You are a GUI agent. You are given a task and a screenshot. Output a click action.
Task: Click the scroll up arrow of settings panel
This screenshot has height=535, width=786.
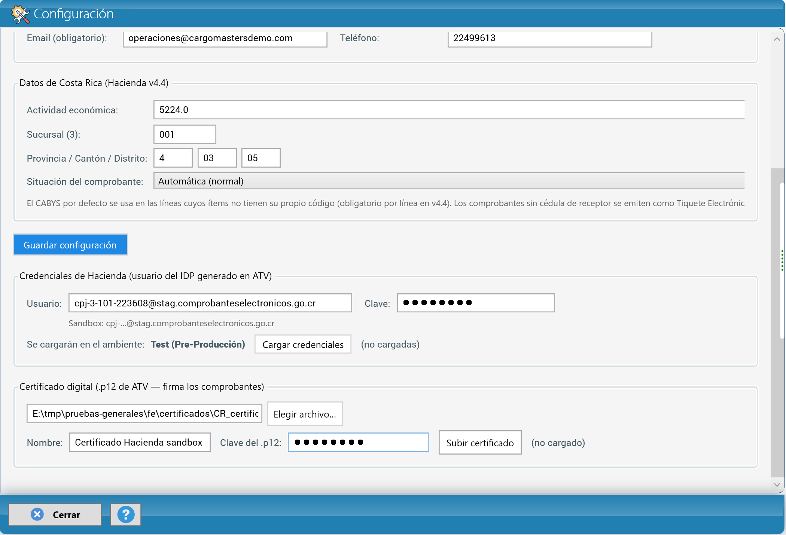[x=777, y=39]
